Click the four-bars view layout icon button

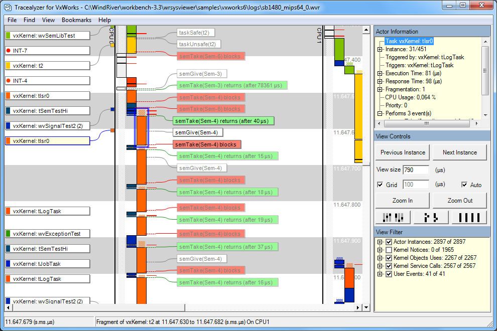(469, 217)
